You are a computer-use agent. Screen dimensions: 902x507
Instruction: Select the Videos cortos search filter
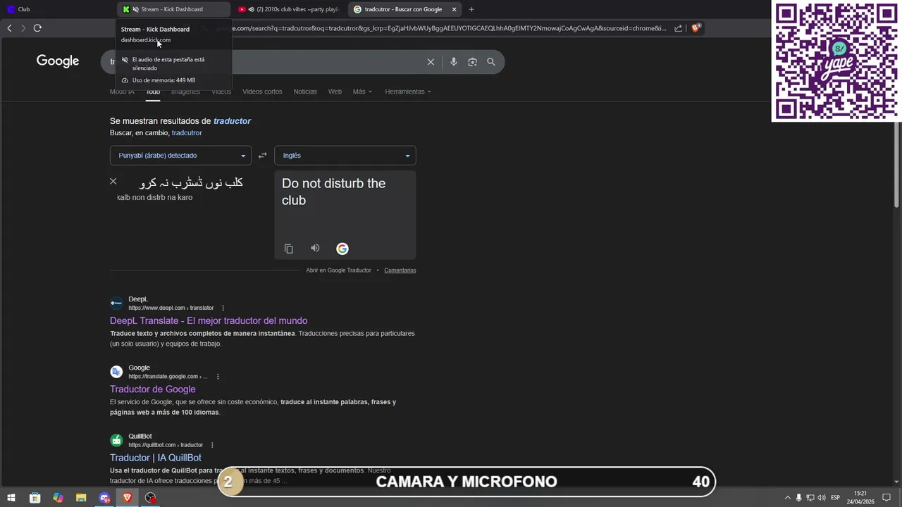262,92
